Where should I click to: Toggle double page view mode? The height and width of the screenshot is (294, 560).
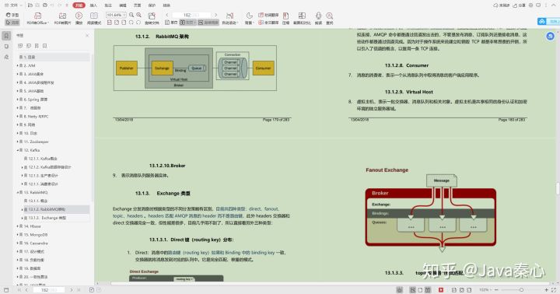pyautogui.click(x=187, y=23)
